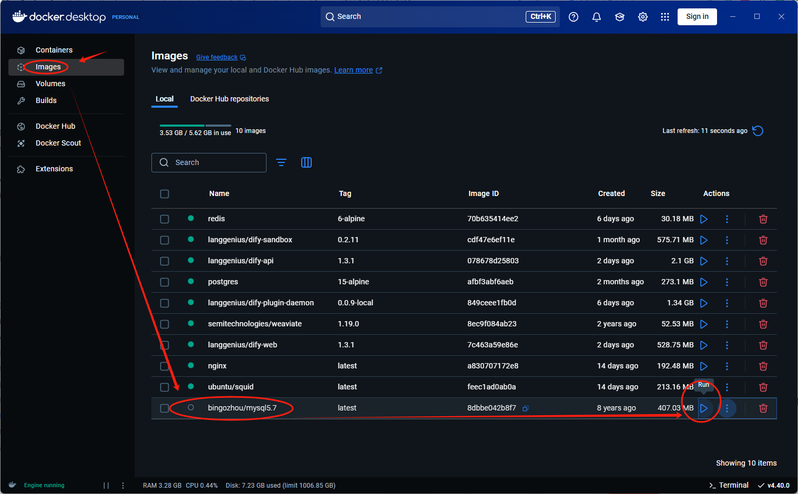Image resolution: width=798 pixels, height=494 pixels.
Task: Switch to Docker Hub repositories tab
Action: tap(229, 99)
